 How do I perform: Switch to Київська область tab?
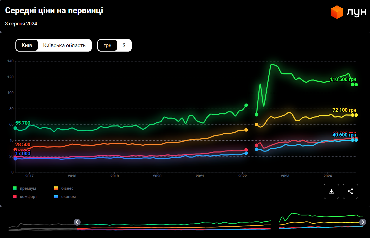click(x=64, y=45)
